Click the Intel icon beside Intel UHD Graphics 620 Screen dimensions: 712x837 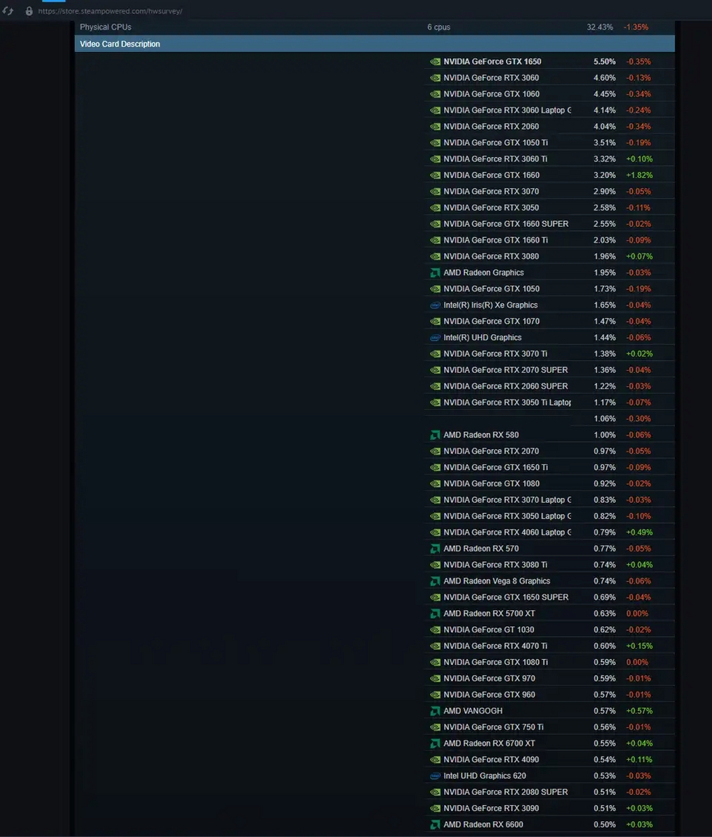tap(435, 776)
